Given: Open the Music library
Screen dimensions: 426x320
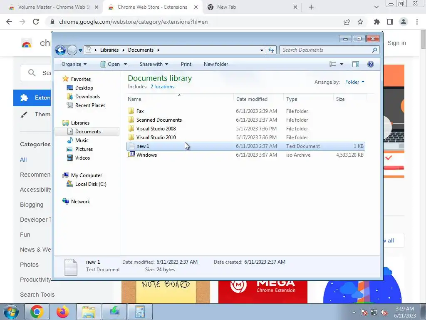Looking at the screenshot, I should click(x=82, y=140).
